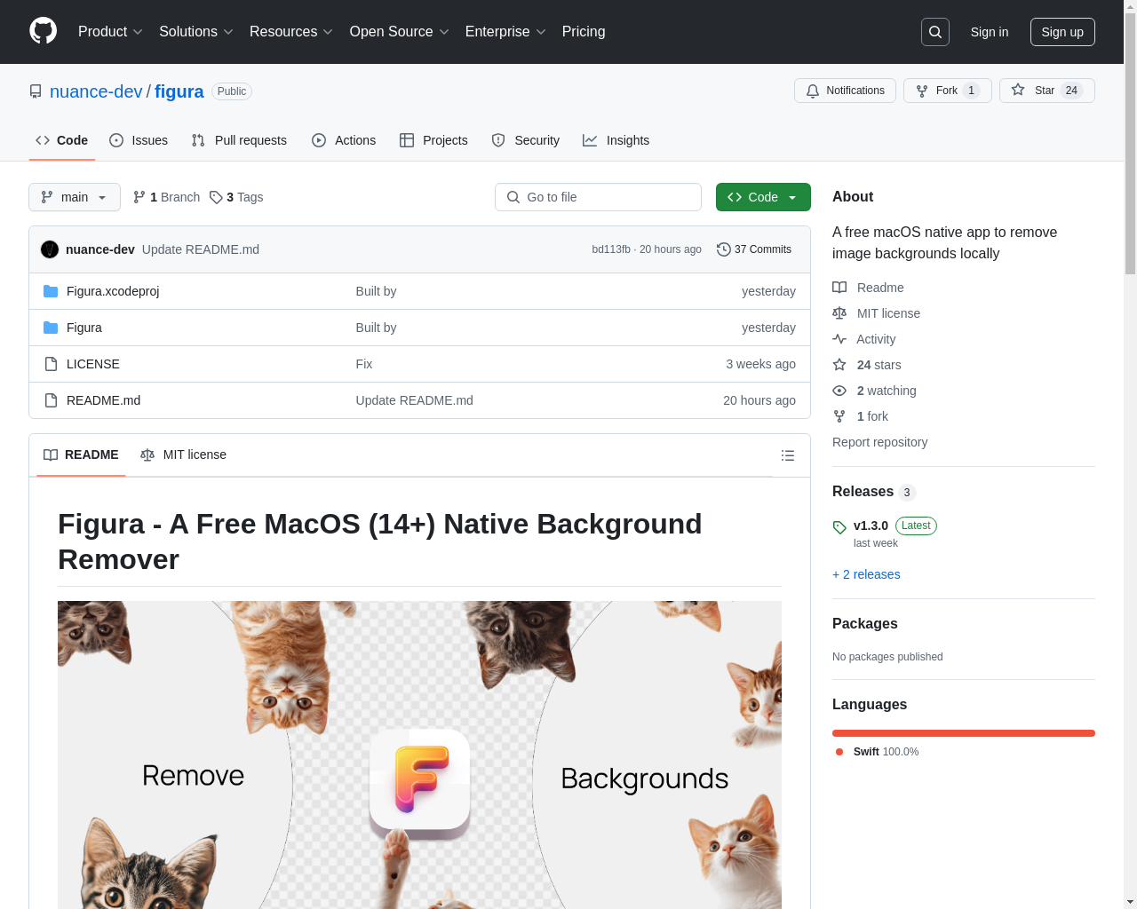This screenshot has width=1137, height=909.
Task: Expand the Open Source menu
Action: pyautogui.click(x=400, y=32)
